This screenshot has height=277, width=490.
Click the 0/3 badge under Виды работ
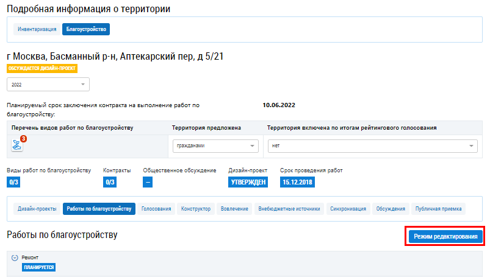point(13,182)
